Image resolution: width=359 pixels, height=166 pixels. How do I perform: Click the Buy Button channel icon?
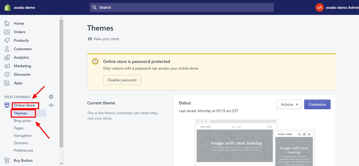[x=7, y=160]
